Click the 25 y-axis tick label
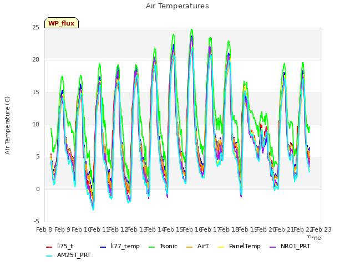This screenshot has width=355, height=266. click(35, 28)
